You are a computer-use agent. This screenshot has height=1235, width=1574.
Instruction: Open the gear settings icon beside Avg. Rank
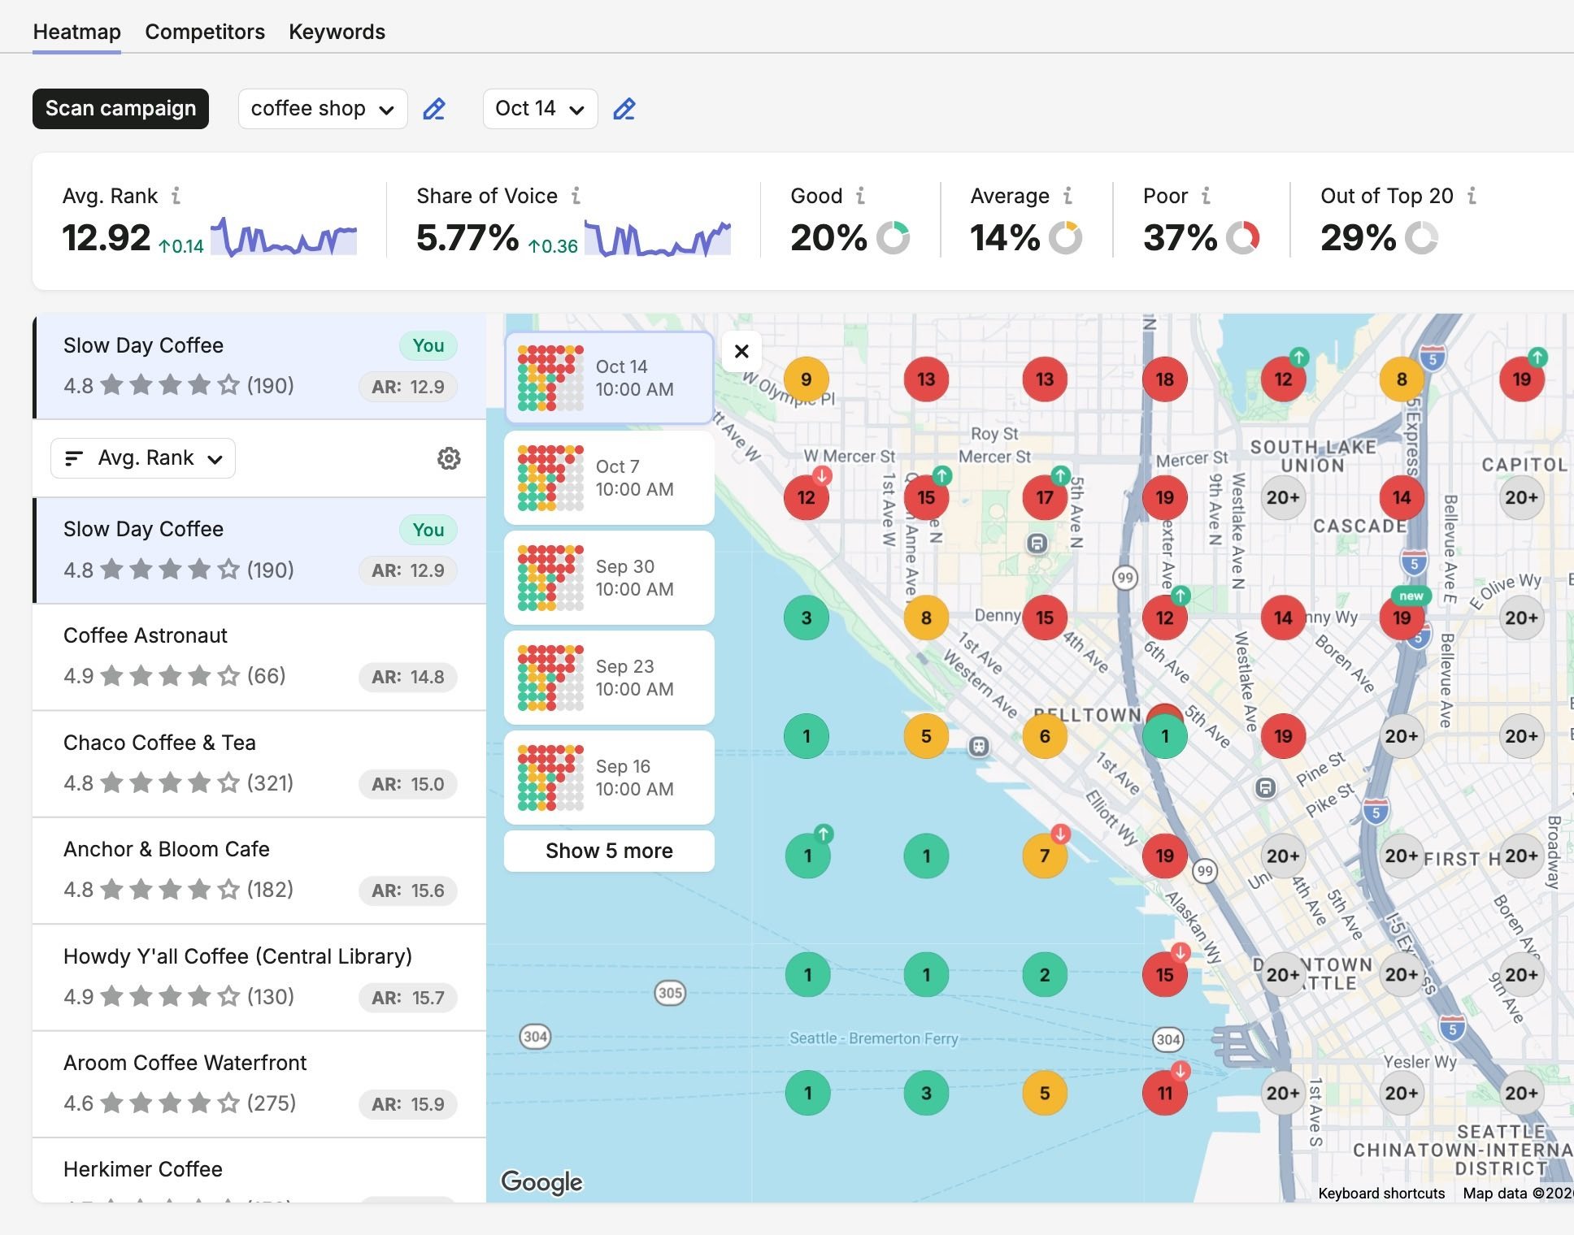point(449,458)
